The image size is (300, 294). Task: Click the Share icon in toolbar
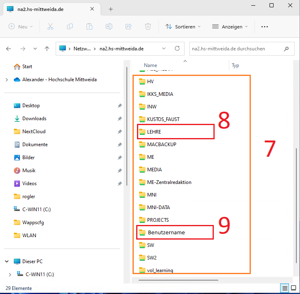[128, 26]
